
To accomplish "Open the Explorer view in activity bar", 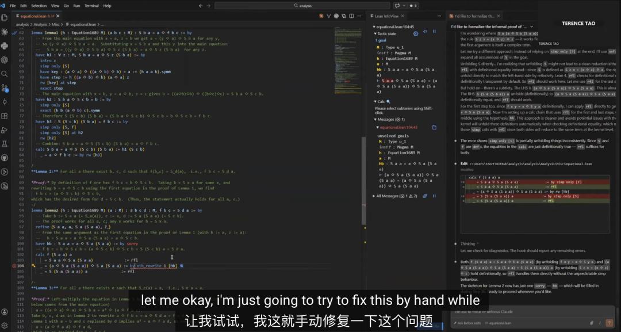I will [x=5, y=18].
